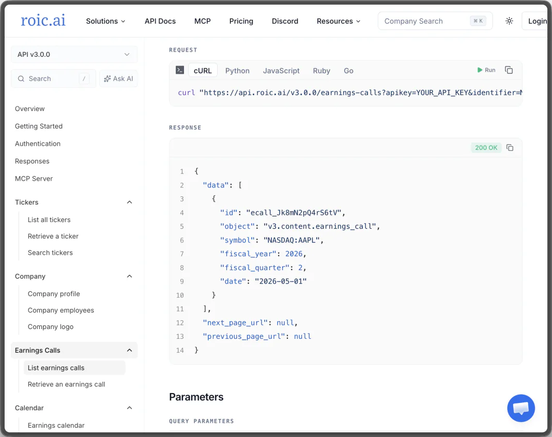Click the roic.ai logo
Image resolution: width=552 pixels, height=437 pixels.
43,21
